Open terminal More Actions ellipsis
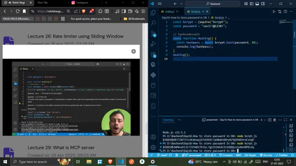 click(280, 120)
